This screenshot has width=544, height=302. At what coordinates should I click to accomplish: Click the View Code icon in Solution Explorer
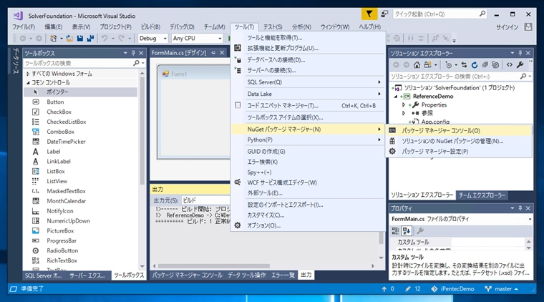pyautogui.click(x=510, y=65)
